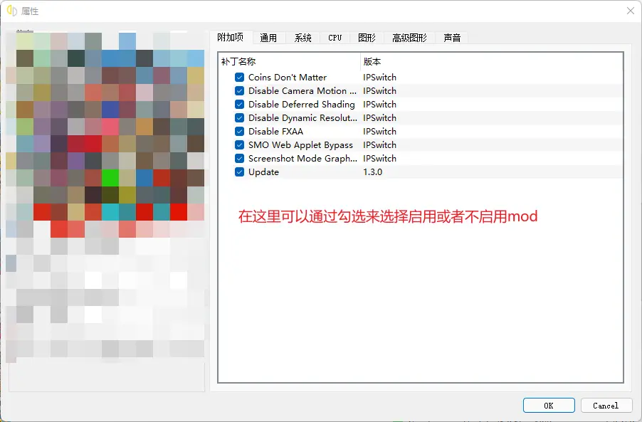Select the Disable Dynamic Resolut... row text
The height and width of the screenshot is (422, 642).
302,118
